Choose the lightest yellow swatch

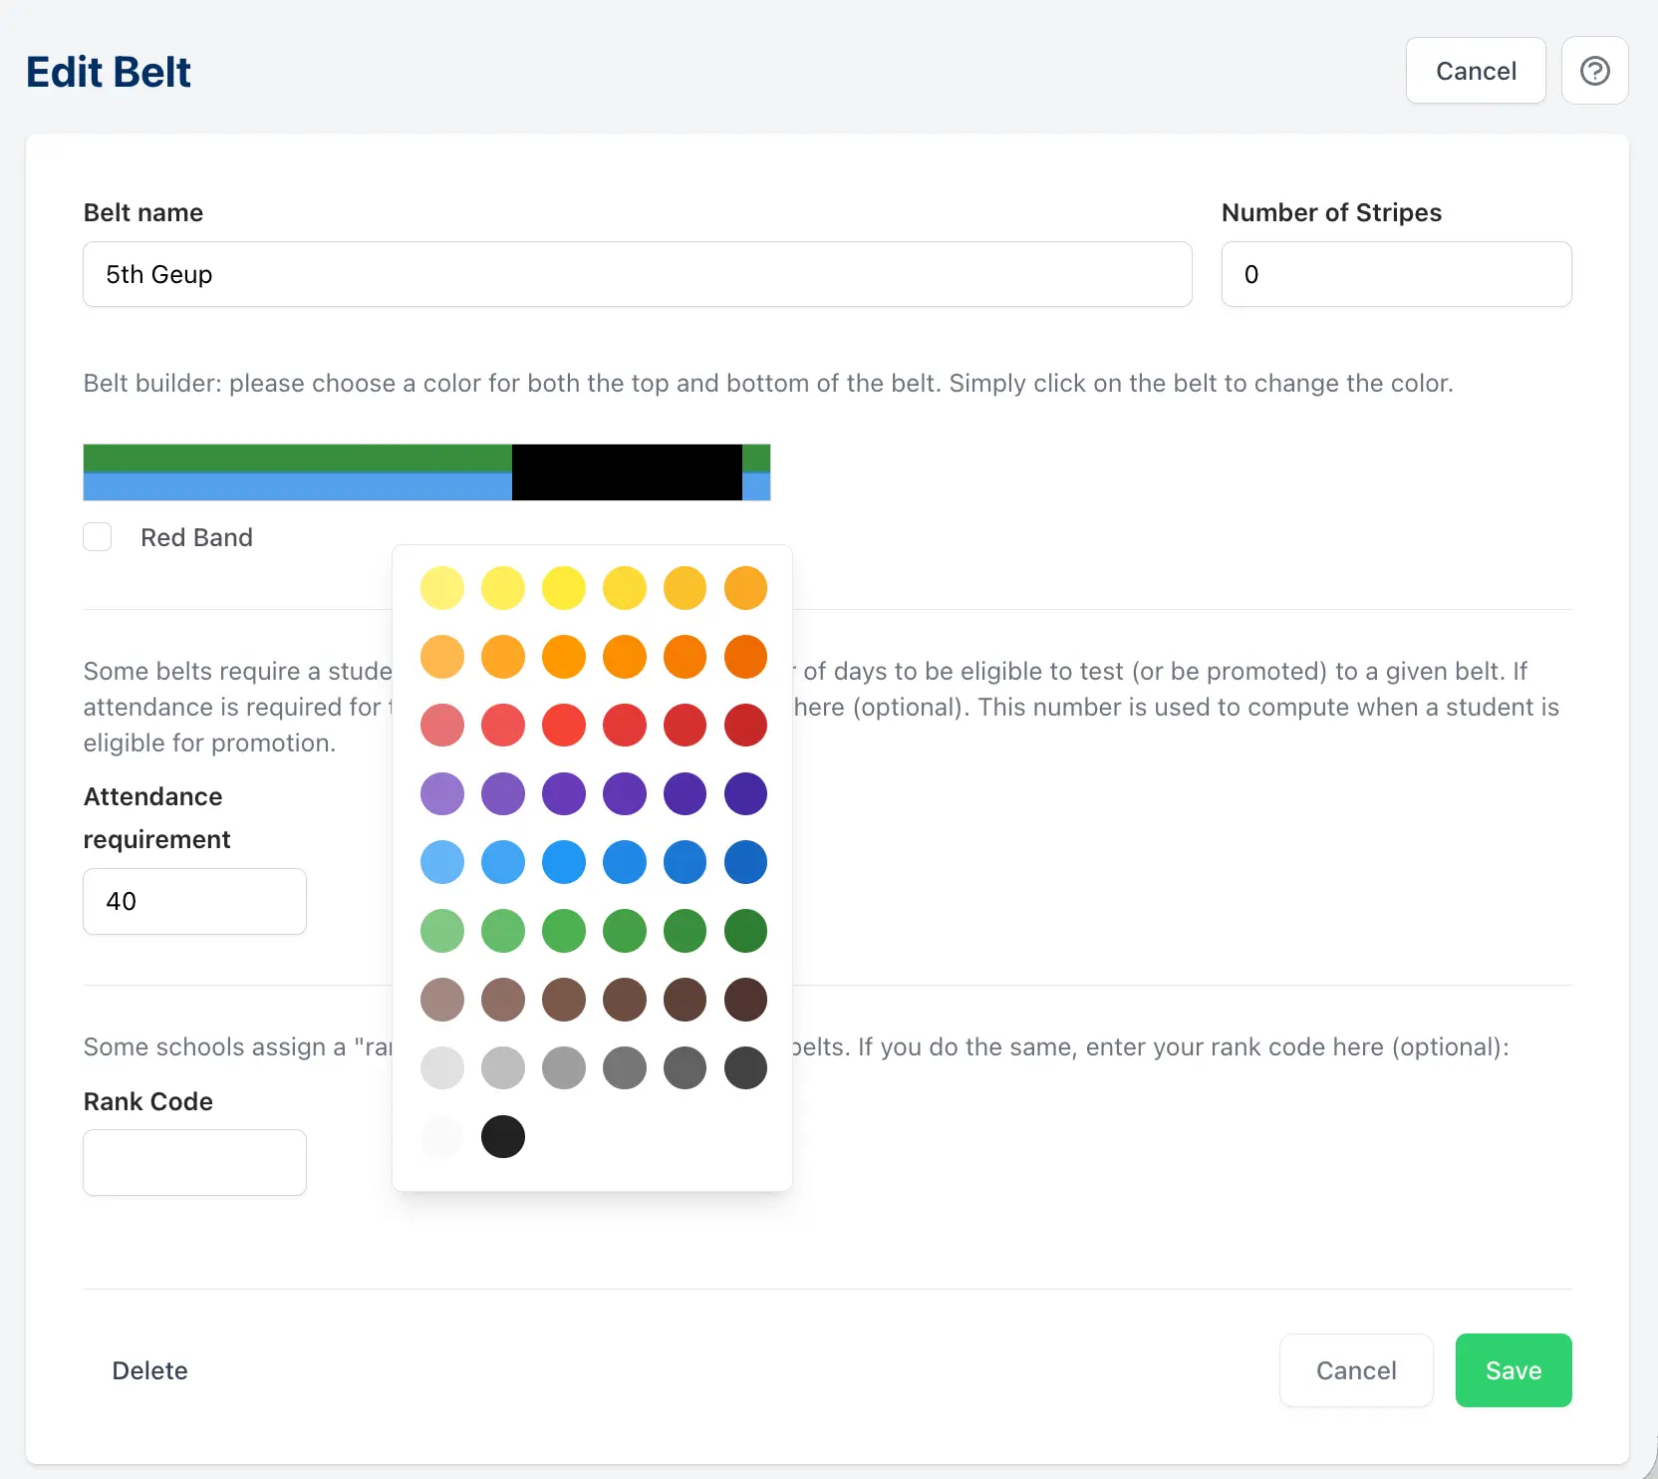(442, 588)
